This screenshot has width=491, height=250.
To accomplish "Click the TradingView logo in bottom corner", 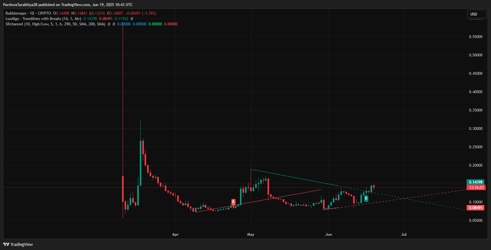I will (x=18, y=244).
